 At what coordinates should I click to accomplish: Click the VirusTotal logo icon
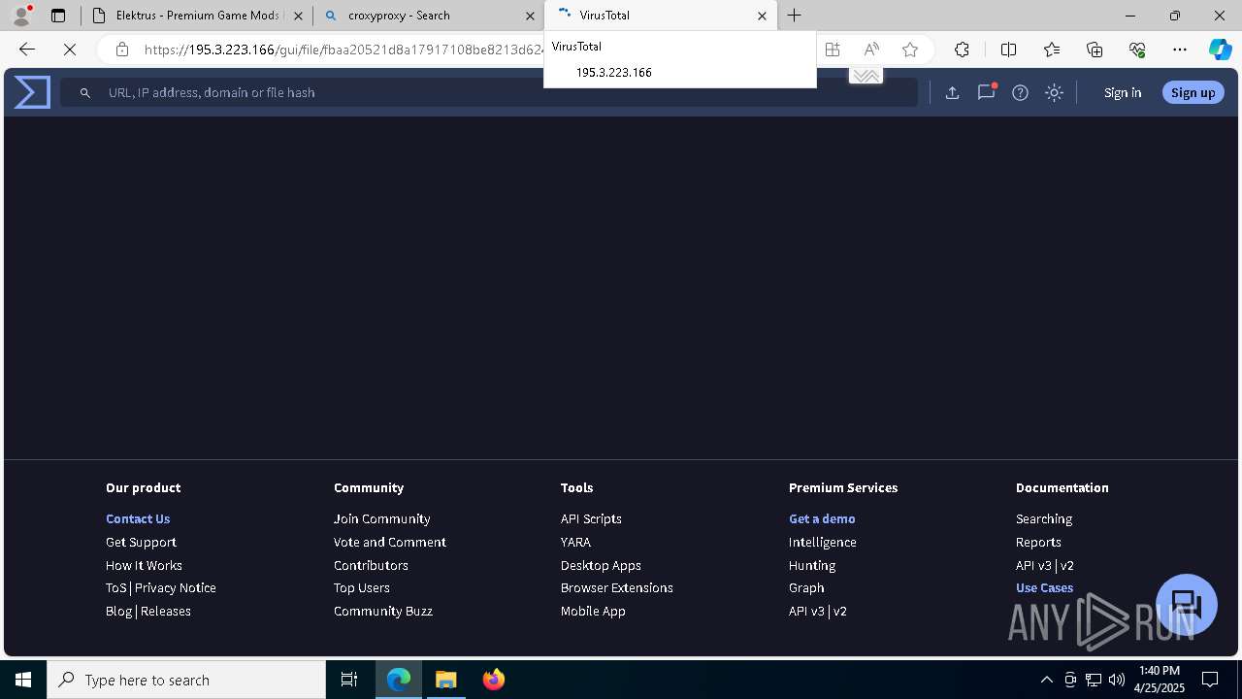tap(32, 92)
